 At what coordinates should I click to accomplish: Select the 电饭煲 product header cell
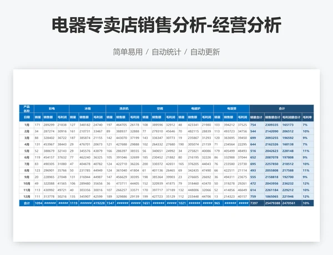pos(231,109)
